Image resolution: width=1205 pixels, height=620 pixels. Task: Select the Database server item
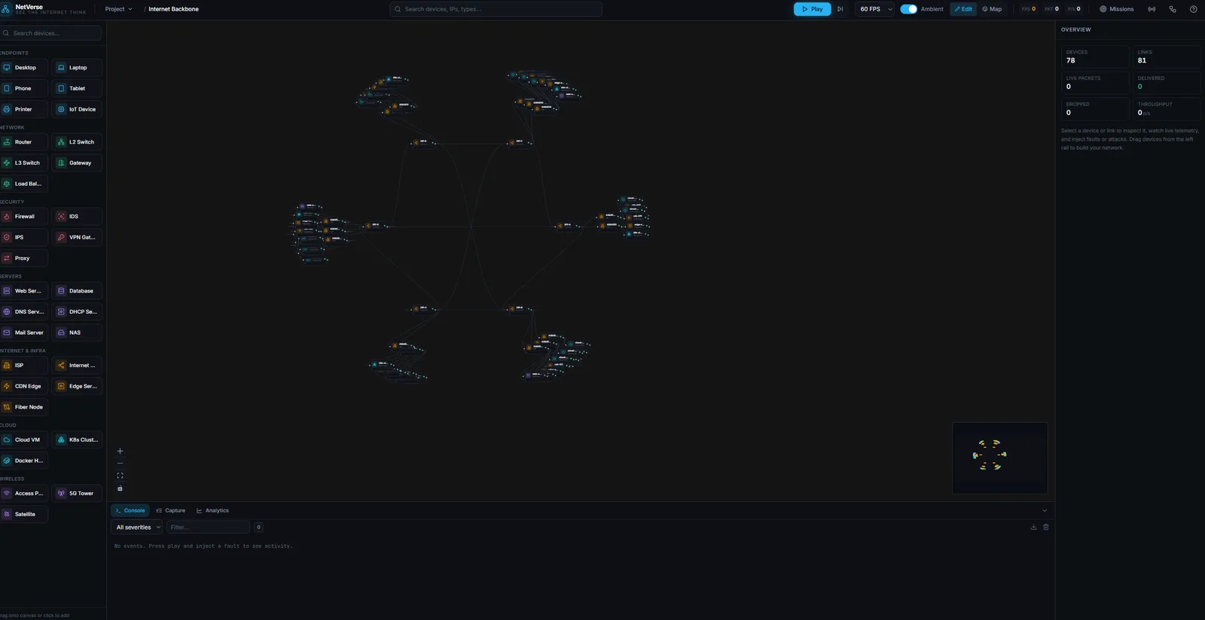coord(77,291)
